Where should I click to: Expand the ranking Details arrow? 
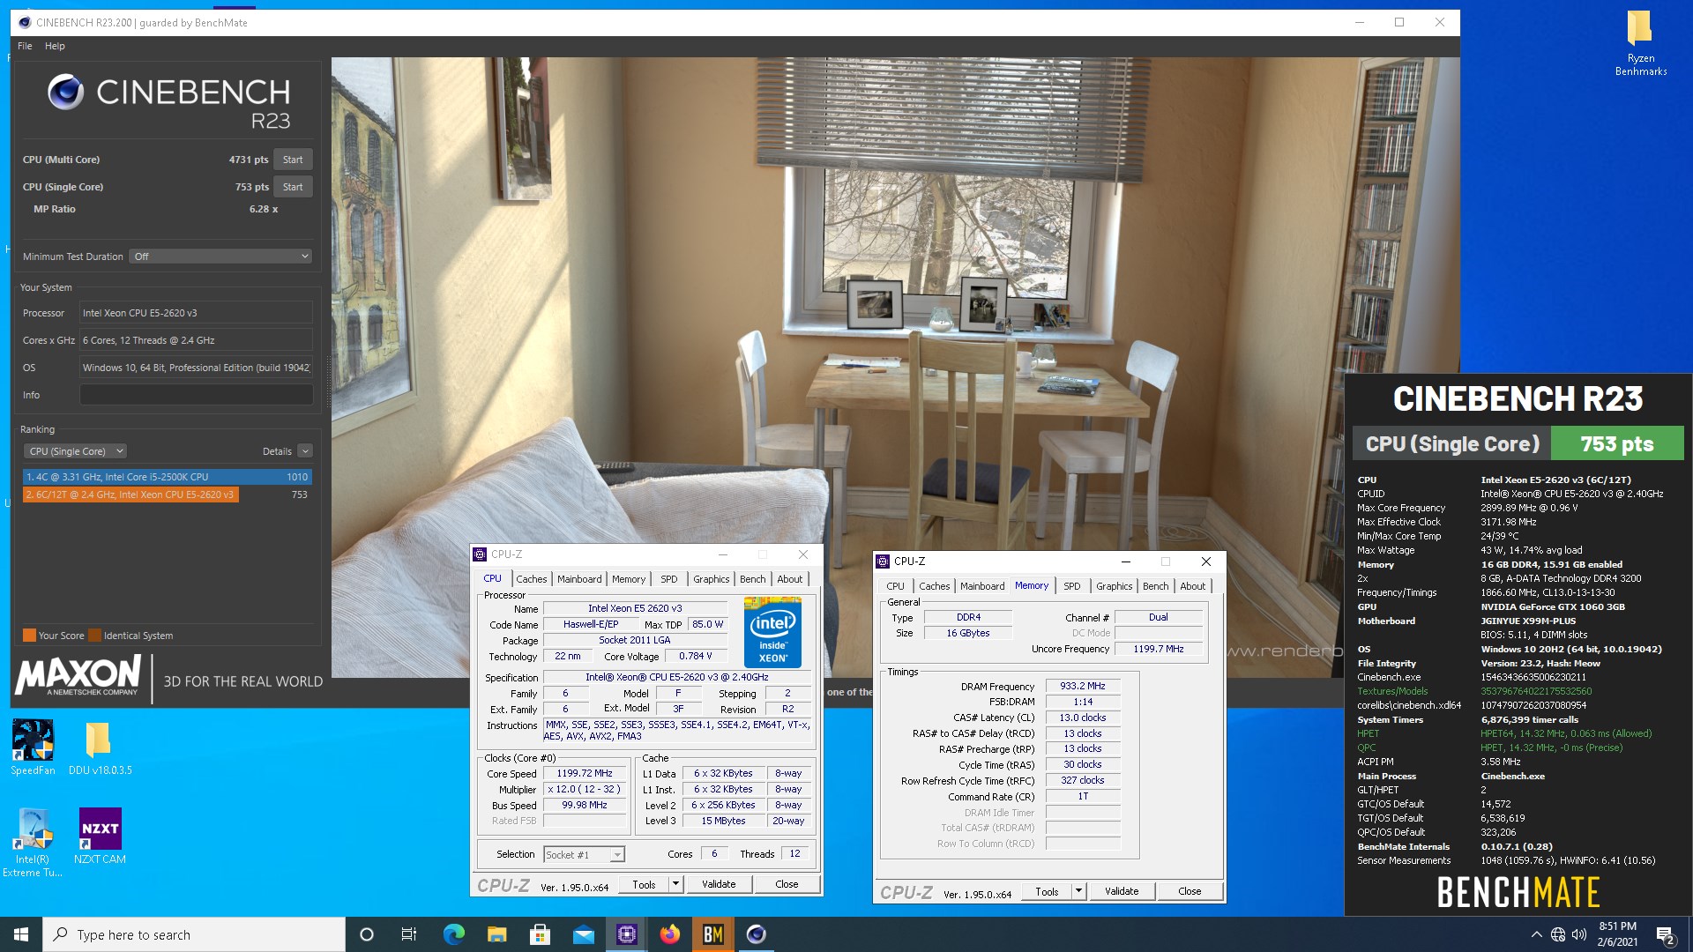pos(305,451)
